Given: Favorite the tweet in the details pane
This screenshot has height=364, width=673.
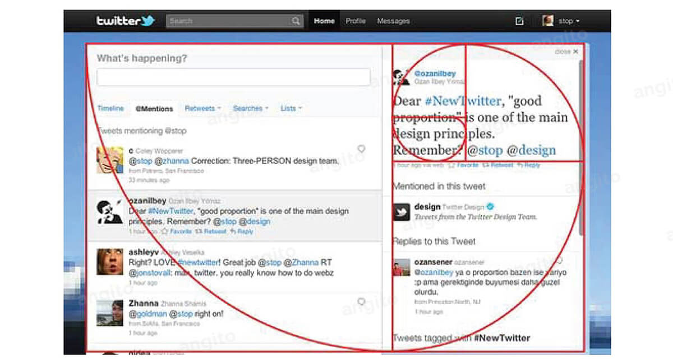Looking at the screenshot, I should coord(463,165).
